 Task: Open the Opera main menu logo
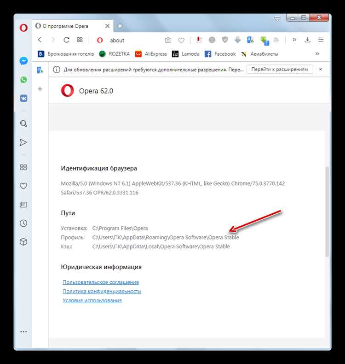[x=23, y=28]
